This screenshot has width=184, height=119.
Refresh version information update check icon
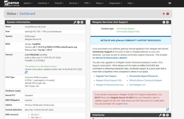[26, 72]
